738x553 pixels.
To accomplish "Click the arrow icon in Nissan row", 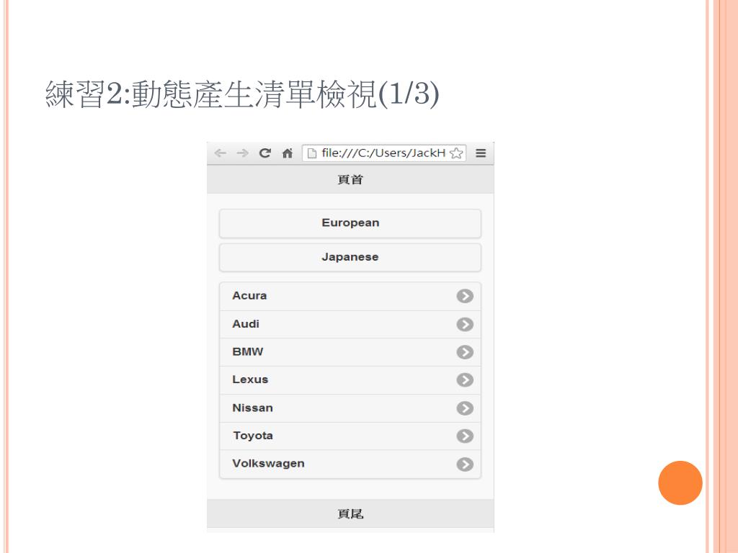I will [x=465, y=408].
